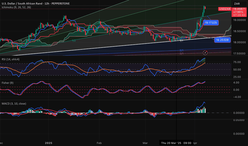Viewport: 248px width, 146px height.
Task: Click the 18.50000 price axis value
Action: (239, 31)
